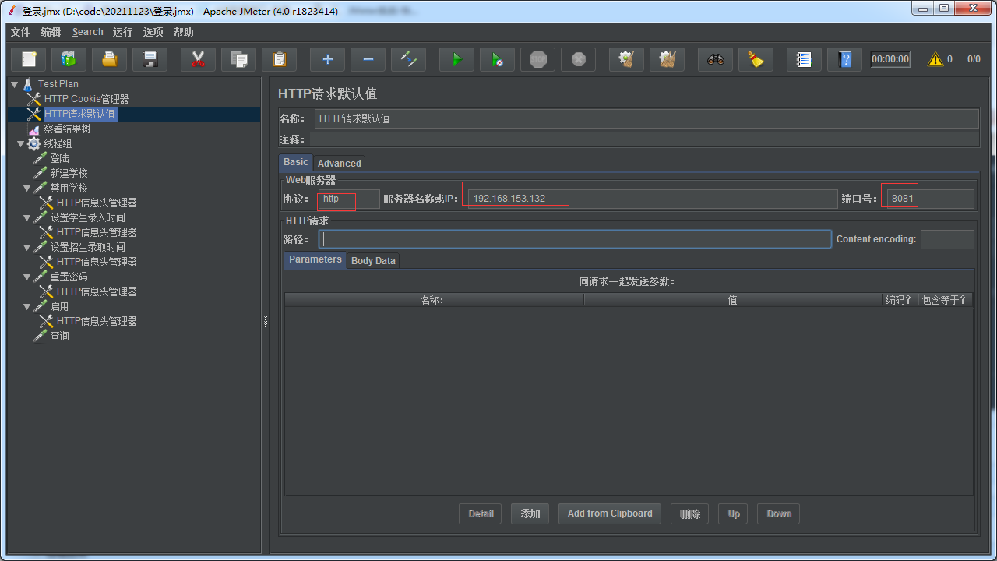Click the 删除 button
The height and width of the screenshot is (561, 997).
pyautogui.click(x=690, y=513)
